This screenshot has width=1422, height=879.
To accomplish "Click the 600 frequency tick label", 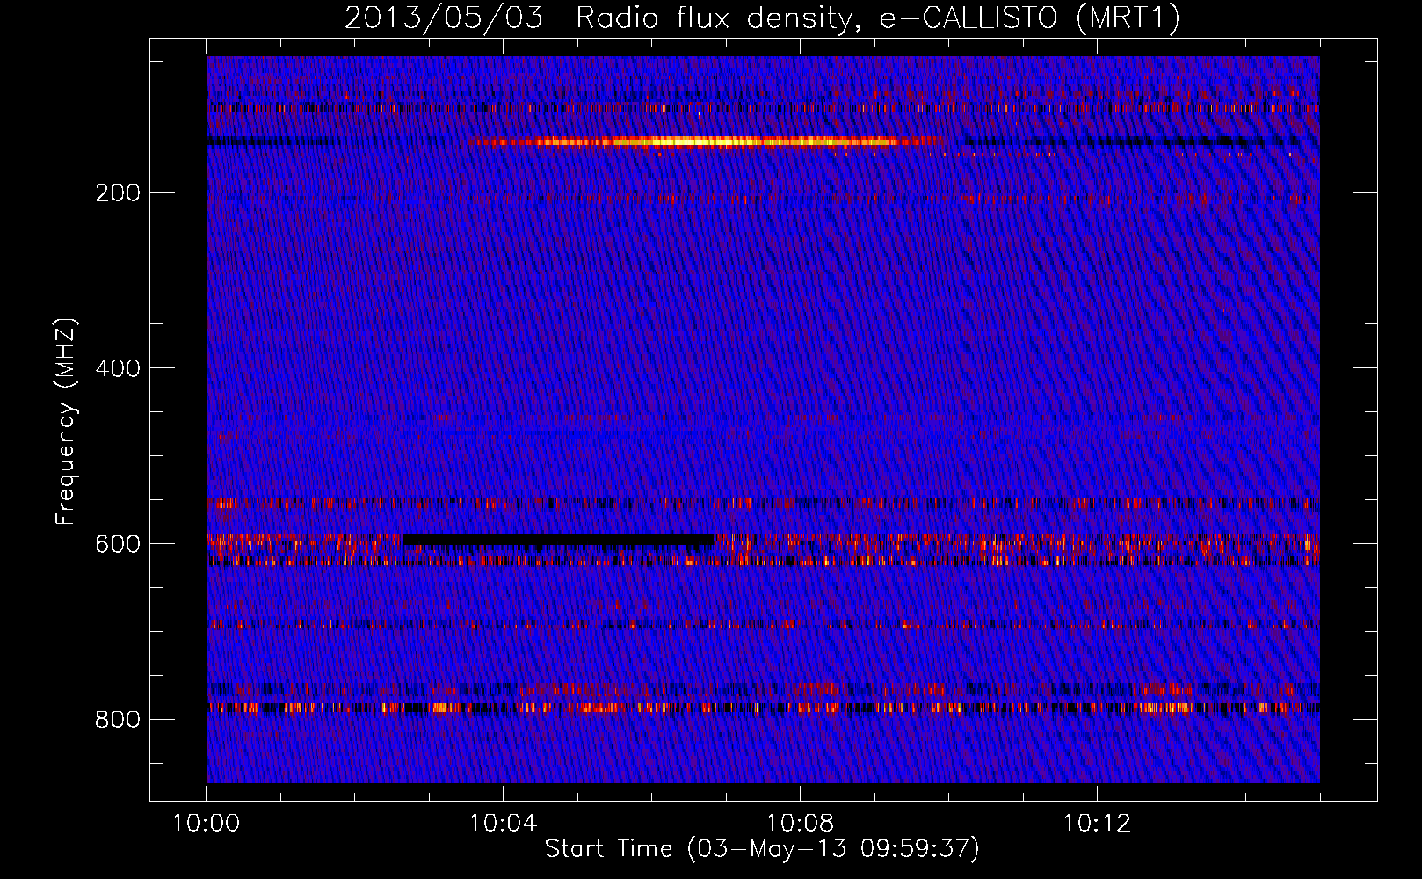I will (x=118, y=544).
